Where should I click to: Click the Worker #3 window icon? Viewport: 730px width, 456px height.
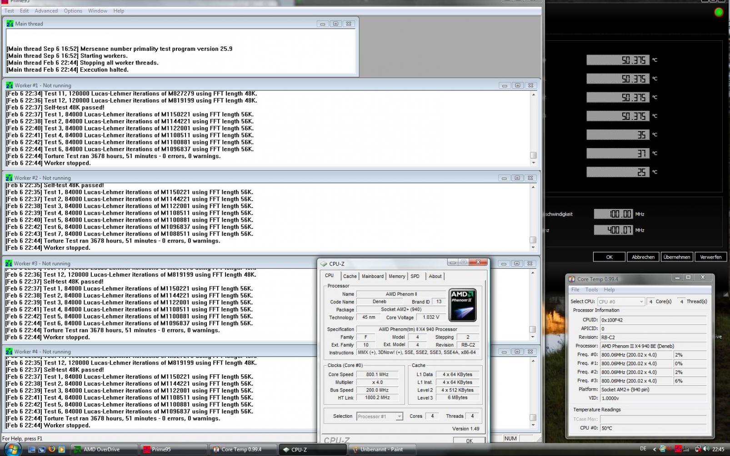pyautogui.click(x=9, y=263)
